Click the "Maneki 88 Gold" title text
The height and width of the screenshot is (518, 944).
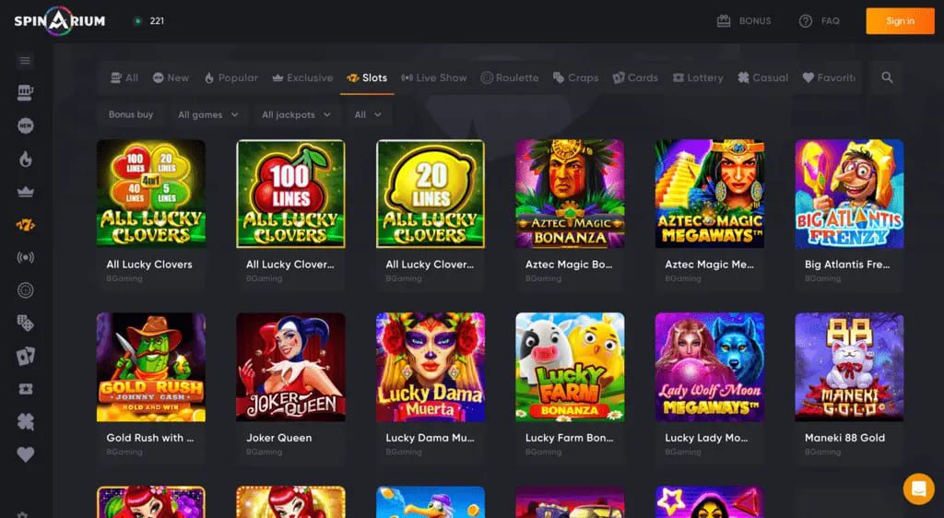point(844,438)
